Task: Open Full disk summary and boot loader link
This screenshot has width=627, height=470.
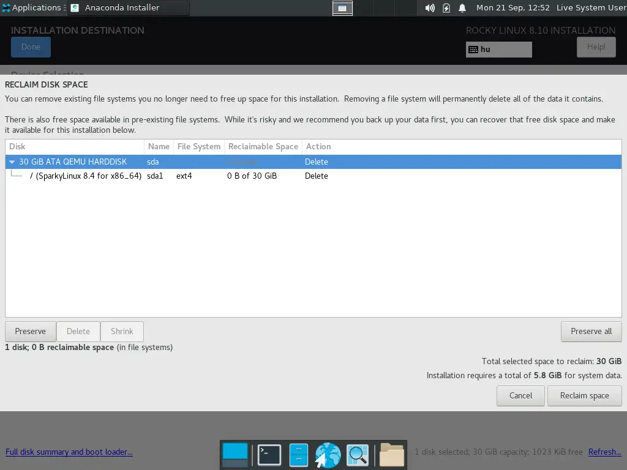Action: tap(69, 452)
